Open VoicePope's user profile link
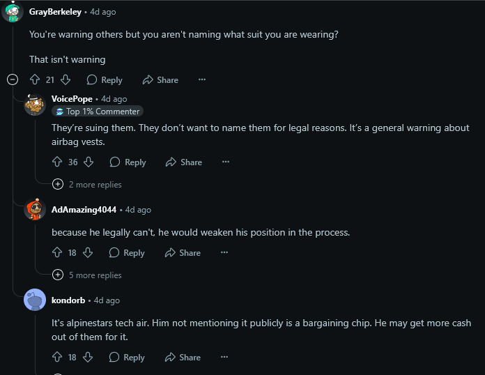Image resolution: width=485 pixels, height=375 pixels. pos(72,99)
